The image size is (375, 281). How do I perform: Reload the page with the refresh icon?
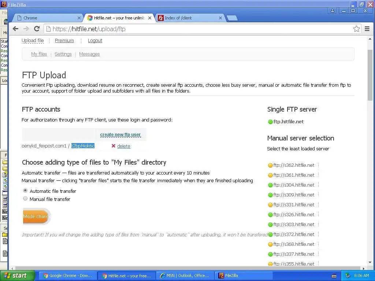pyautogui.click(x=37, y=29)
